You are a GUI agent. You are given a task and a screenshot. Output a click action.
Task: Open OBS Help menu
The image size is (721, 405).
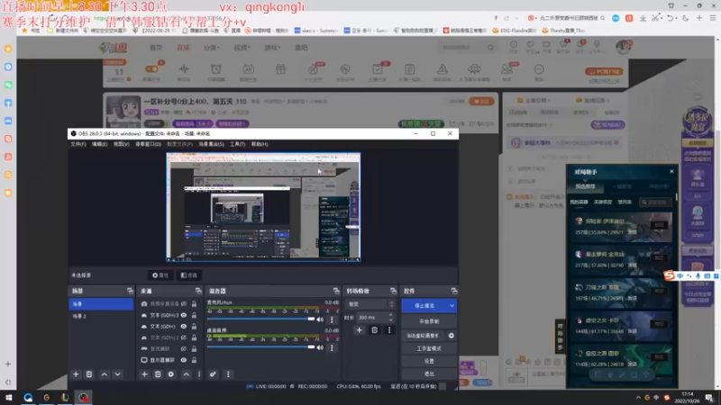point(260,144)
